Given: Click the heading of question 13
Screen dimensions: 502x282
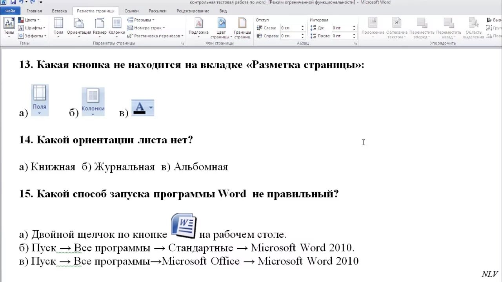Looking at the screenshot, I should click(192, 65).
